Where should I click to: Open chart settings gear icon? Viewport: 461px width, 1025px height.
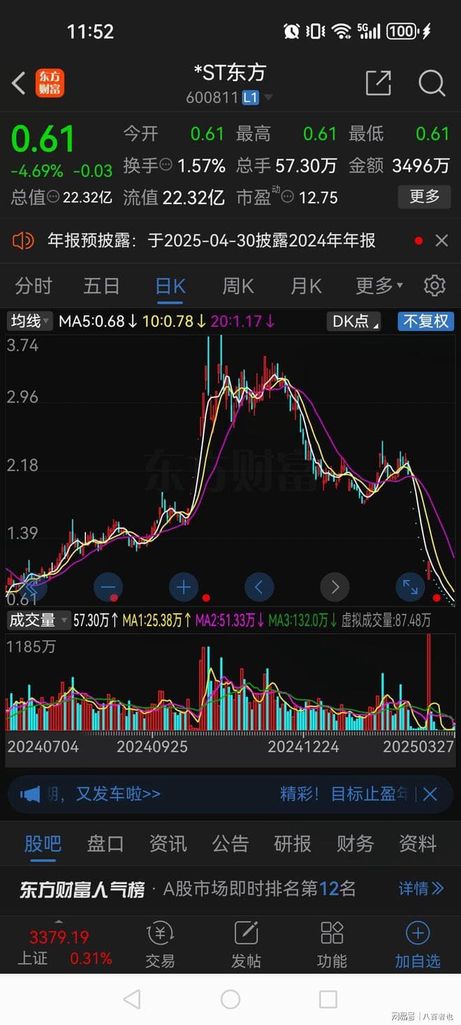[x=434, y=286]
